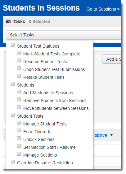
Task: Click the Tasks list icon
Action: point(8,21)
